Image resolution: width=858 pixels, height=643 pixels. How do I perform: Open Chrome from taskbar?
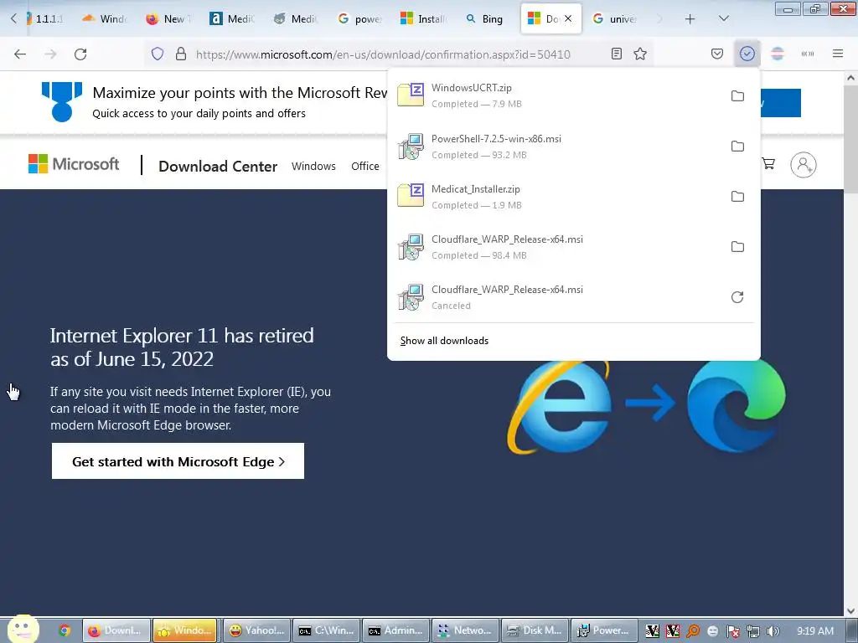point(65,630)
